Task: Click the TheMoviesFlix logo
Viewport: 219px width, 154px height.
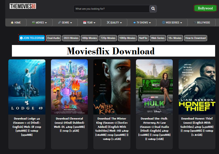Action: (x=23, y=6)
